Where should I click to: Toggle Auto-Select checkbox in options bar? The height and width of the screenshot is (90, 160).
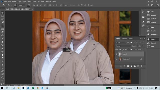(x=15, y=5)
